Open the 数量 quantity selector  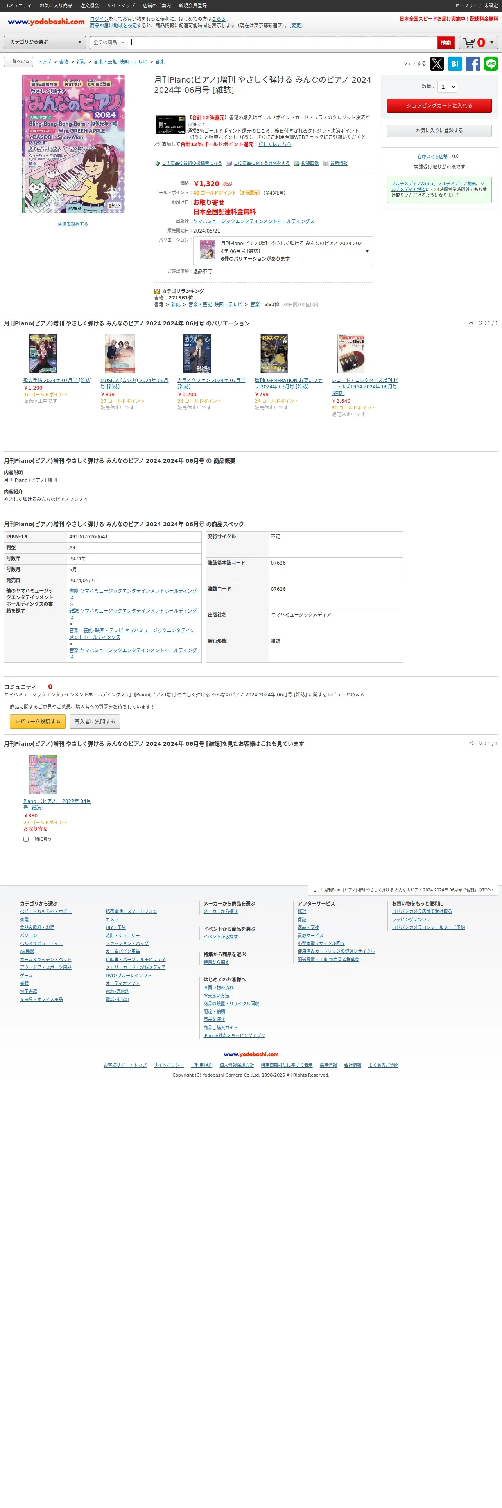tap(447, 87)
